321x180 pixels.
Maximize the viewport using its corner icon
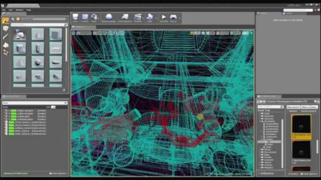(251, 33)
